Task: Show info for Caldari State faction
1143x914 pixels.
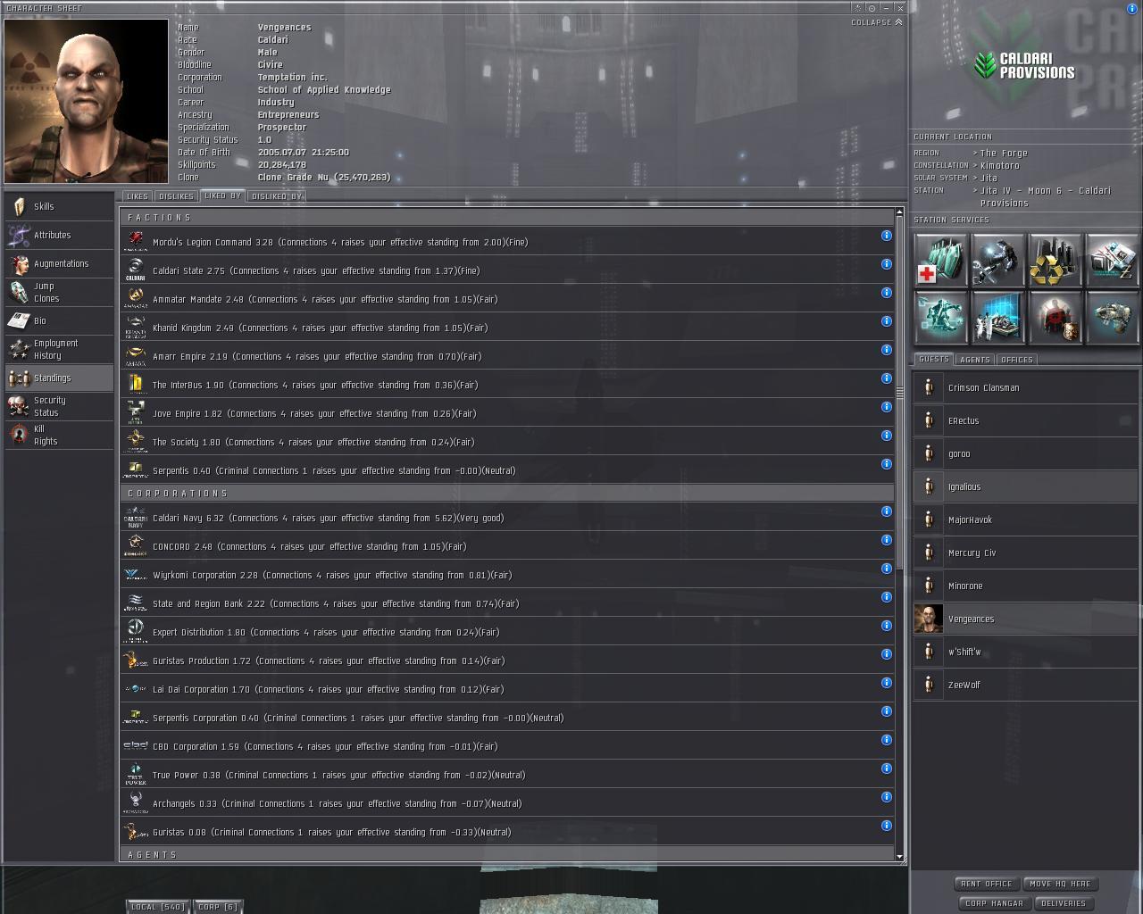Action: point(887,264)
